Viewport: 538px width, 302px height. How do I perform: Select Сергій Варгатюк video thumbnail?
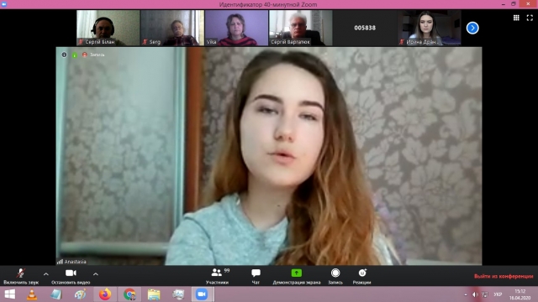[x=301, y=28]
